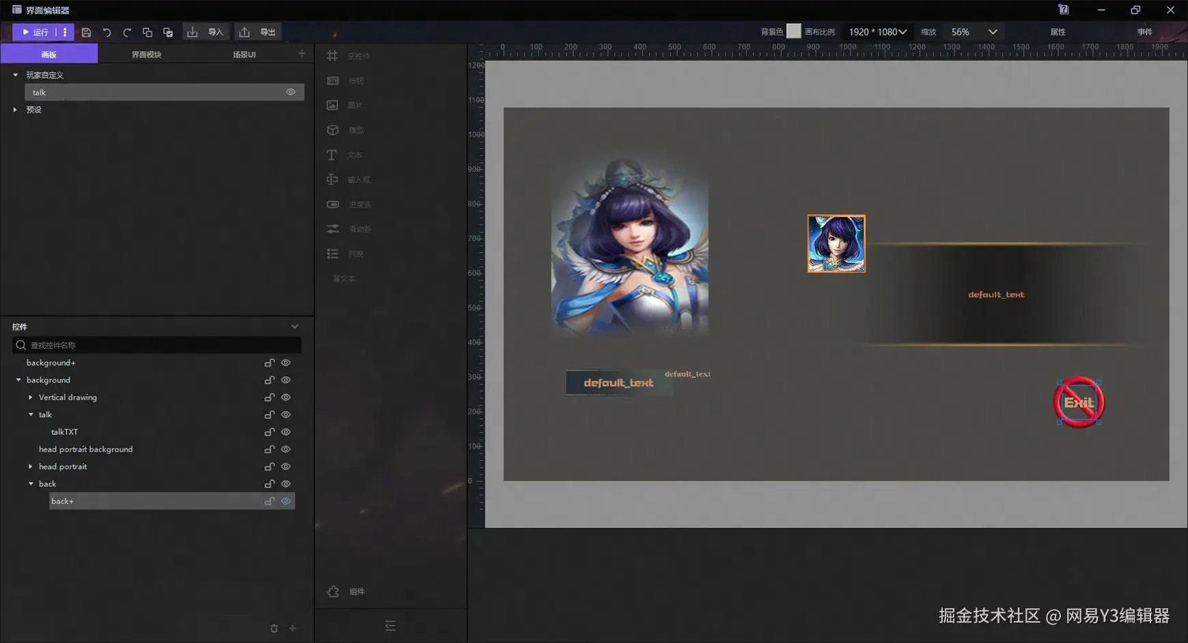Open the 组件 components puzzle icon

point(333,592)
